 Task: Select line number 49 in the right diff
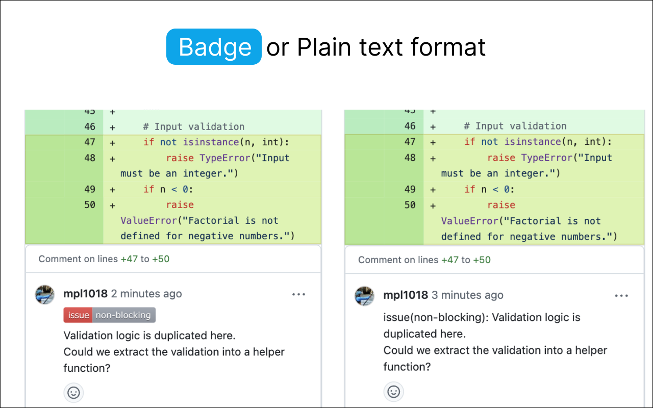click(410, 189)
